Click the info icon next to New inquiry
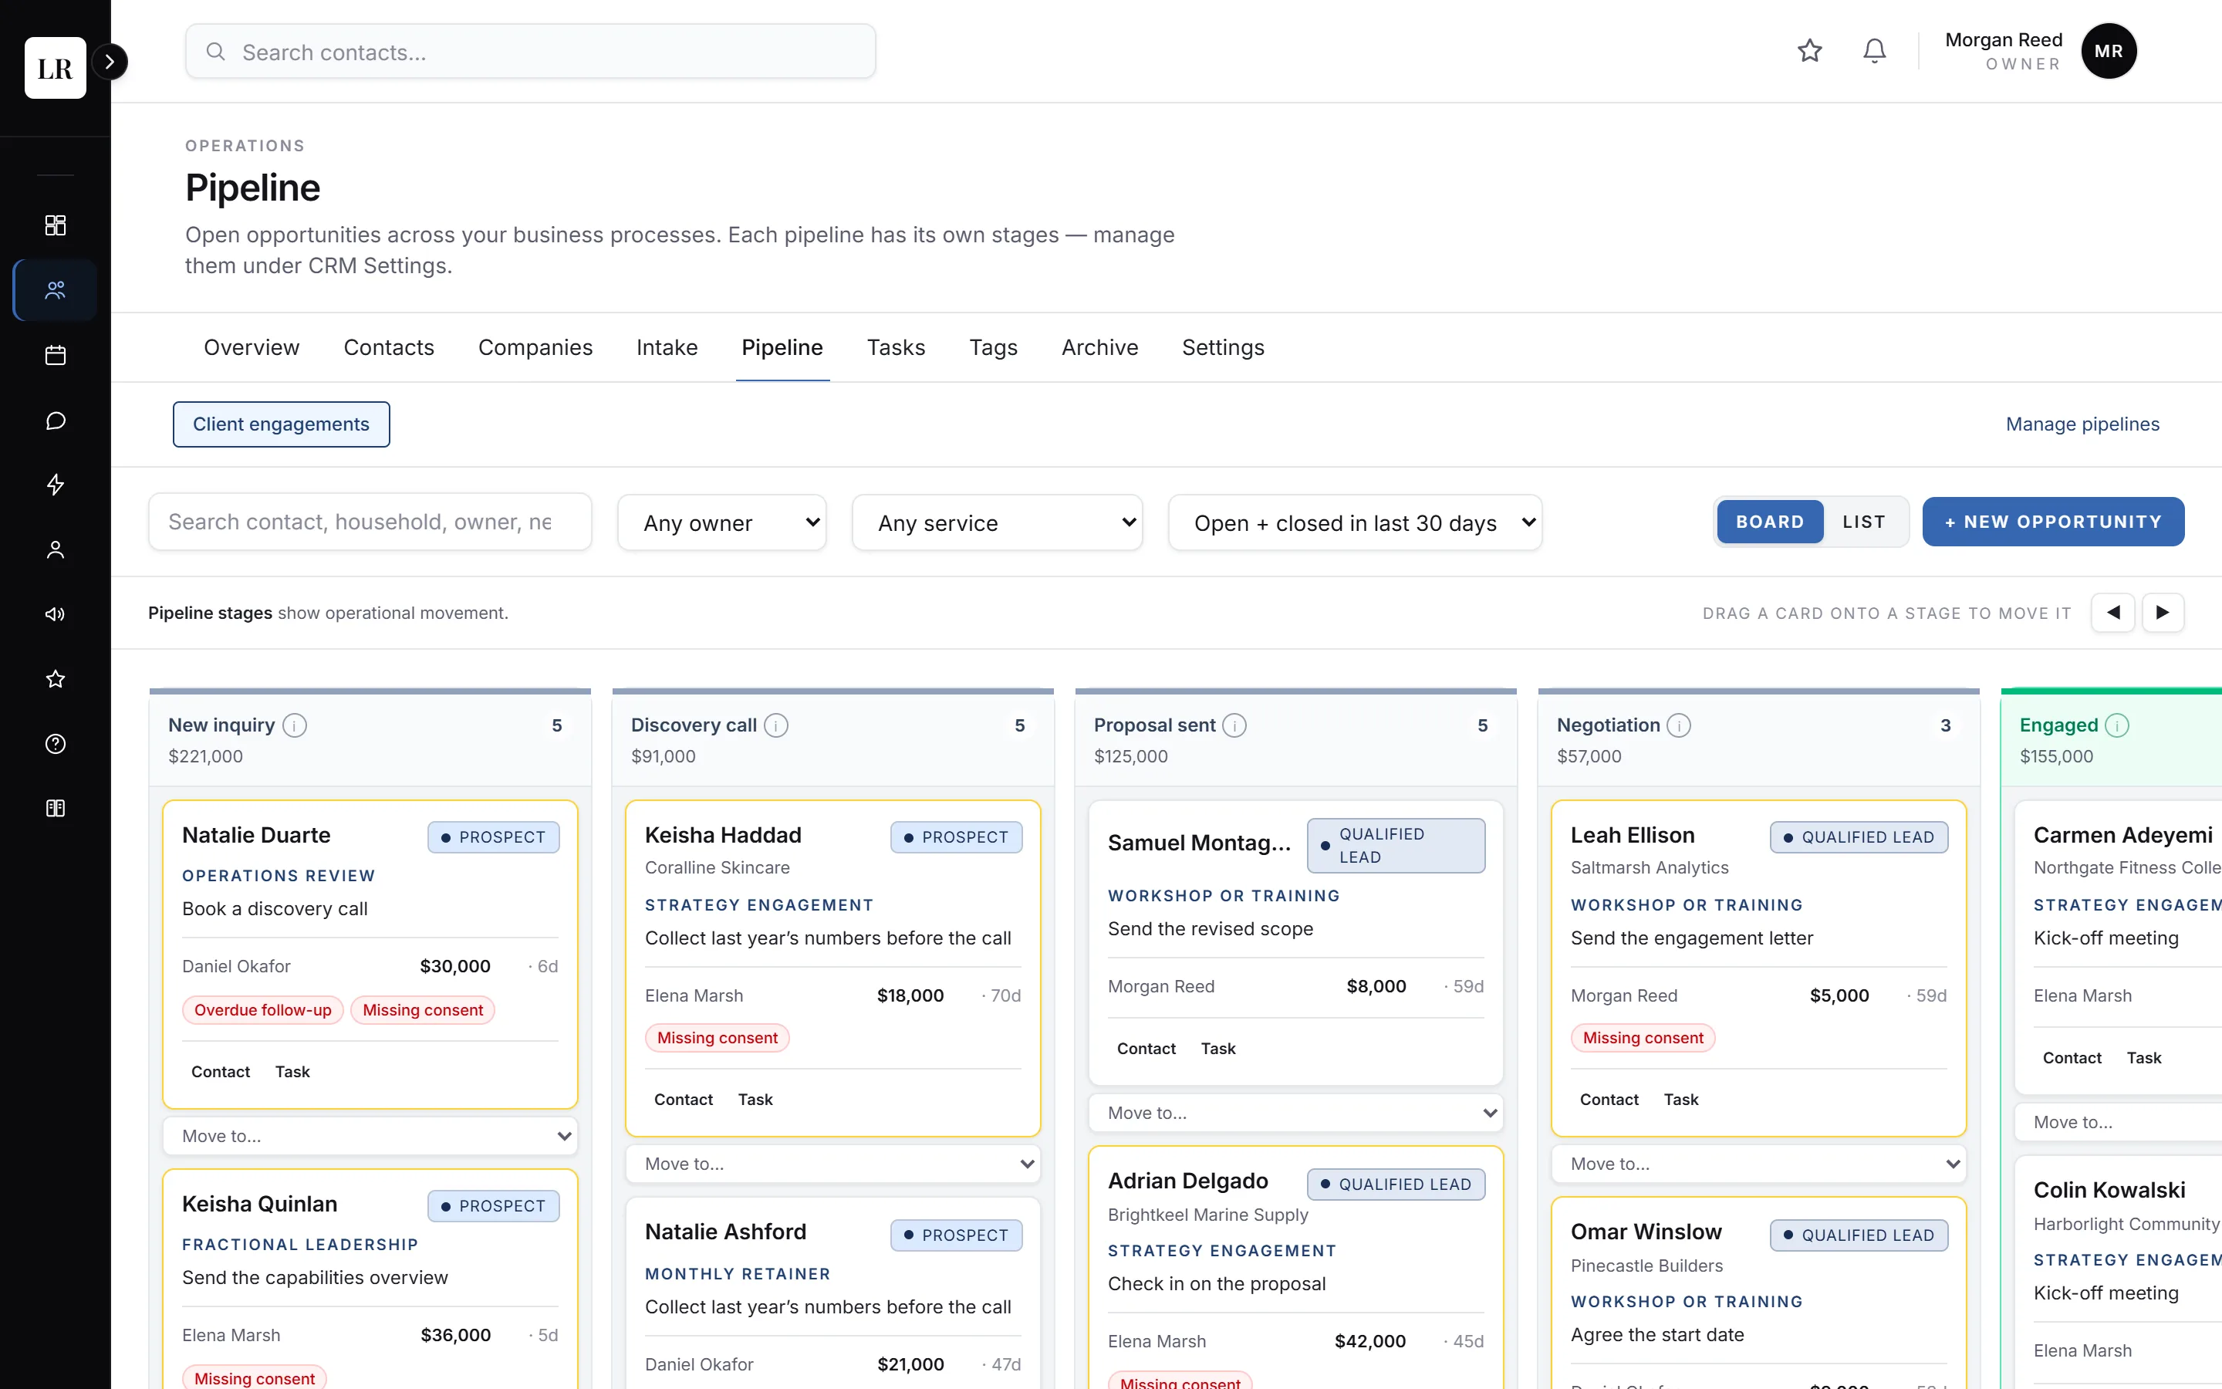2222x1389 pixels. pyautogui.click(x=295, y=725)
